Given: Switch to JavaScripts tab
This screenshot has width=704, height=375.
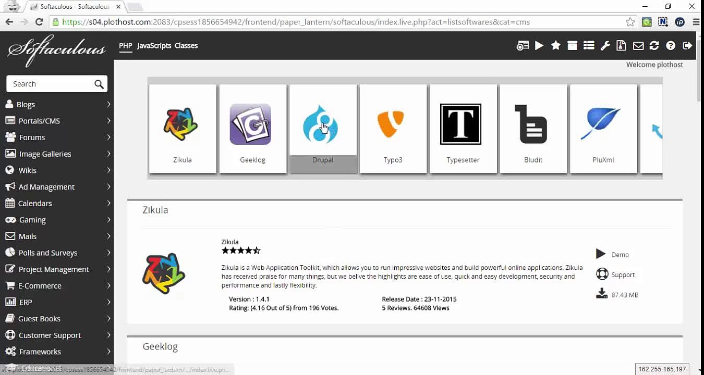Looking at the screenshot, I should (x=154, y=46).
